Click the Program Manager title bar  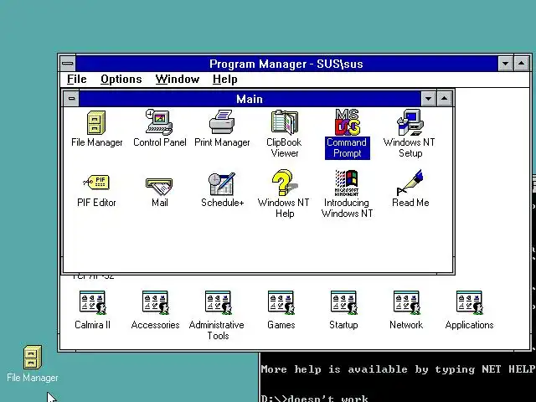point(286,64)
